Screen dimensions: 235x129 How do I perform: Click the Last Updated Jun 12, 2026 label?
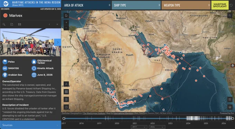50,9
